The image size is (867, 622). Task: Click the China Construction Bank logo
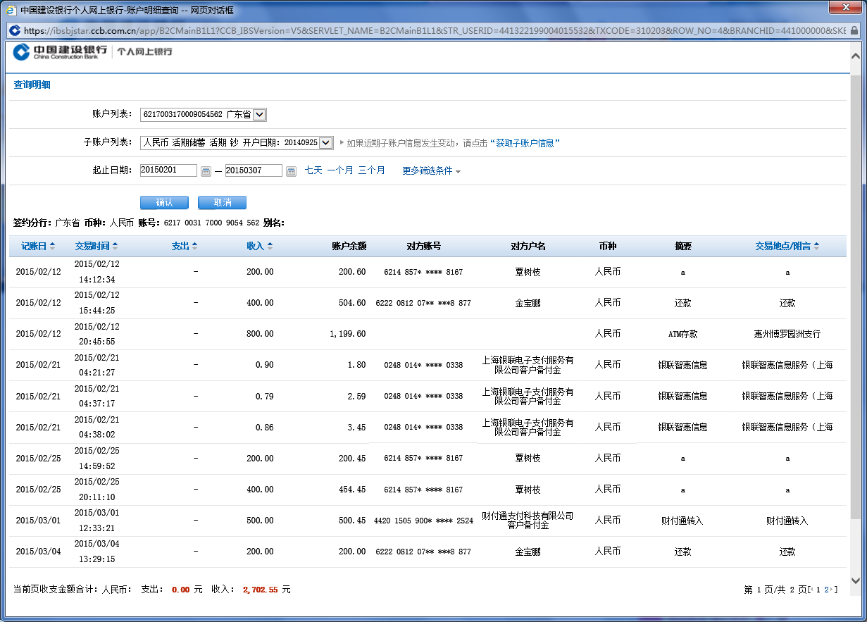[x=61, y=51]
